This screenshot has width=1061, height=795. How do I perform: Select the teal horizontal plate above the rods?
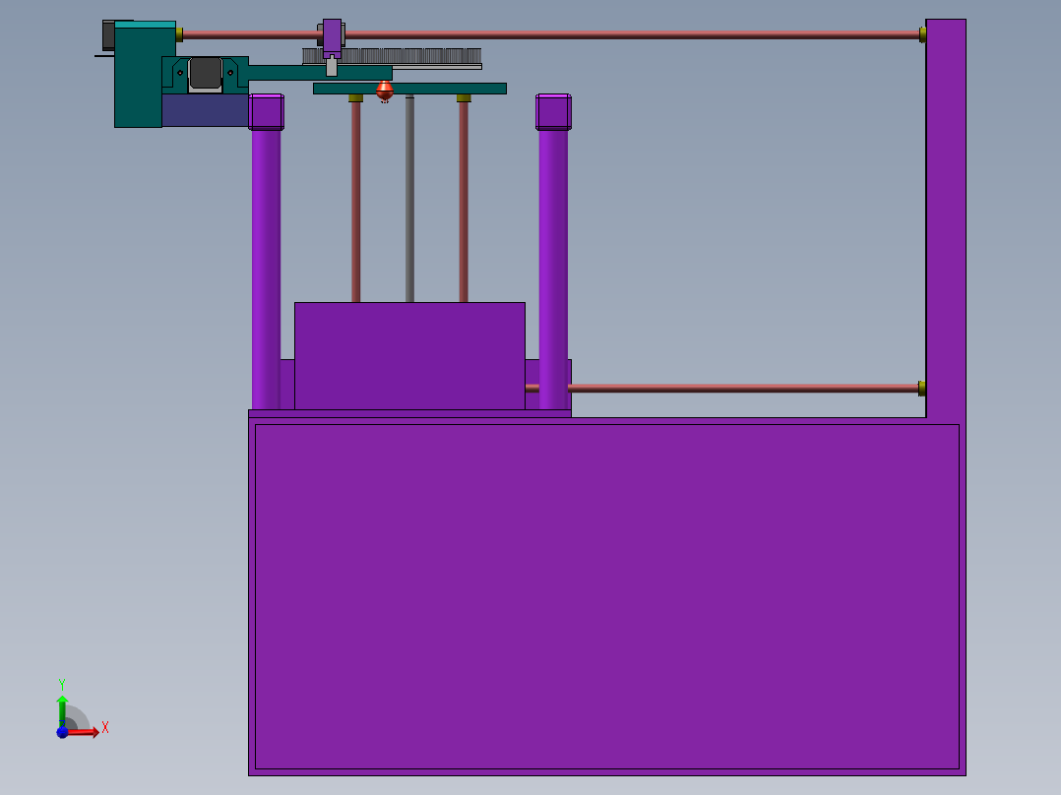(x=409, y=89)
